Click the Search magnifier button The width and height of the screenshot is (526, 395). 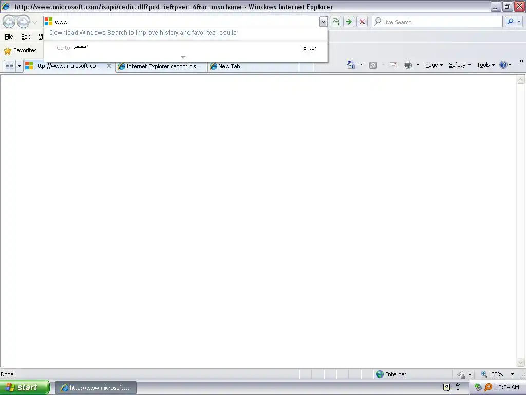point(510,22)
